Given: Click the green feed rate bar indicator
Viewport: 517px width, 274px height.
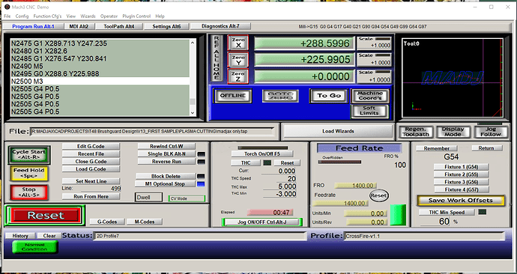Looking at the screenshot, I should pos(398,215).
